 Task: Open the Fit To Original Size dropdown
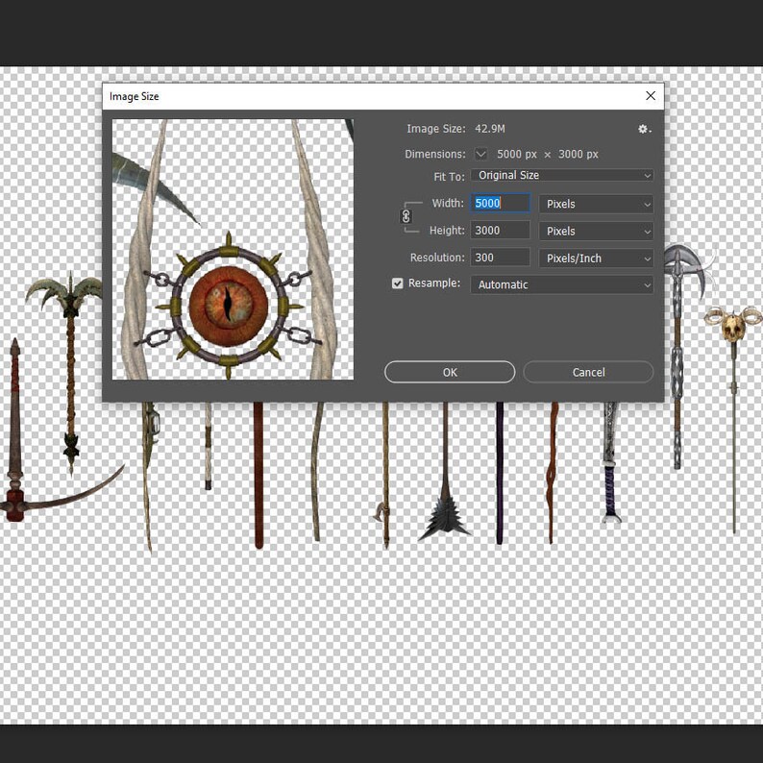[561, 175]
